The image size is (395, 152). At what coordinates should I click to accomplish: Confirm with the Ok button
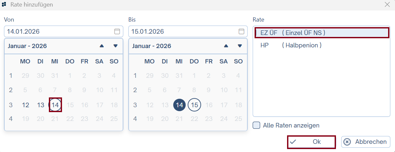pyautogui.click(x=312, y=142)
